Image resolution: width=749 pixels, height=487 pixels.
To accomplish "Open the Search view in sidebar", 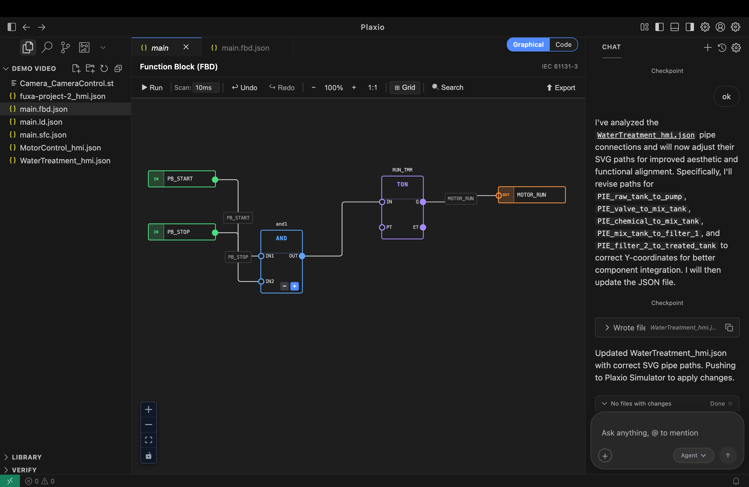I will coord(47,47).
